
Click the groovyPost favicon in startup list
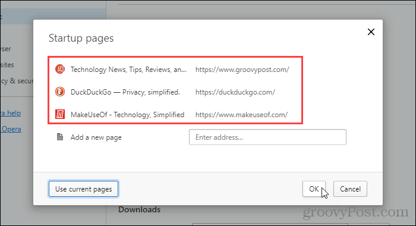60,70
